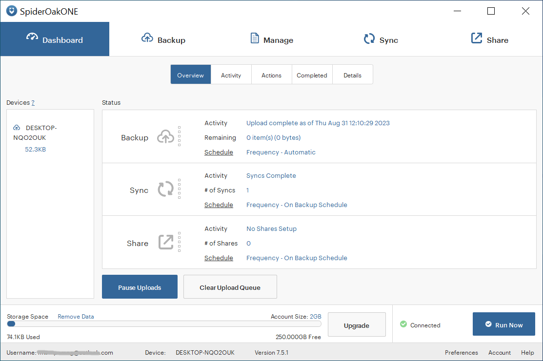The height and width of the screenshot is (361, 543).
Task: Click the Share arrow icon in the status row
Action: point(166,242)
